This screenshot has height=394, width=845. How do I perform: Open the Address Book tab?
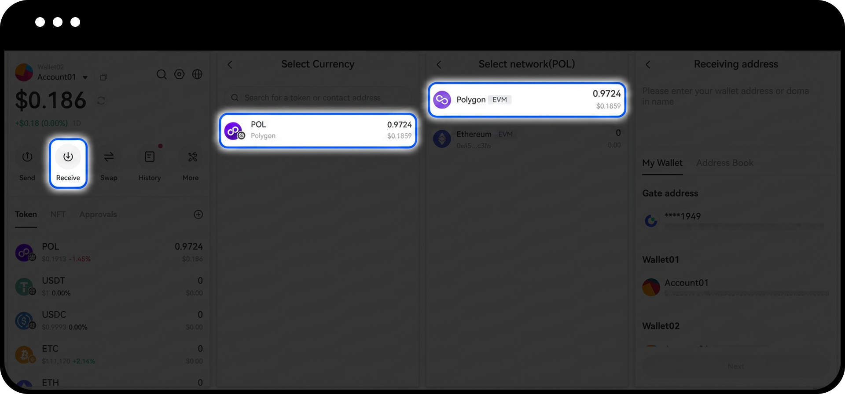[724, 163]
